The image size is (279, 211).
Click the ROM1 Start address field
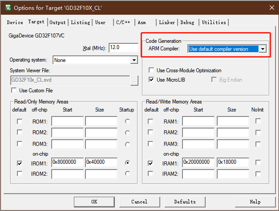tap(68, 121)
